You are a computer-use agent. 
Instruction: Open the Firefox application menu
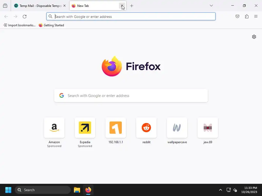click(256, 16)
